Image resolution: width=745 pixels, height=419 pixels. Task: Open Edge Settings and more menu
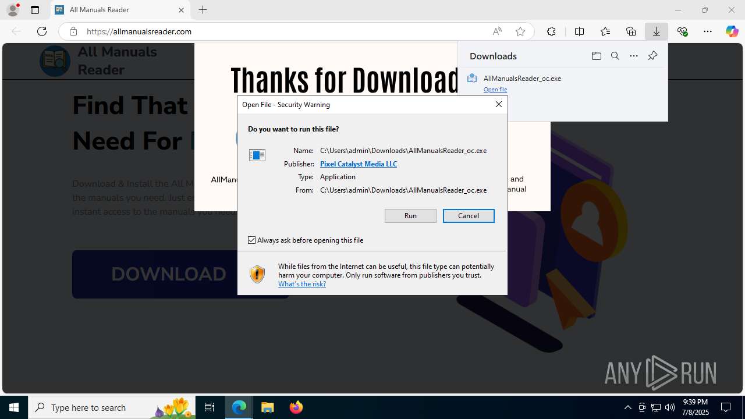(708, 31)
